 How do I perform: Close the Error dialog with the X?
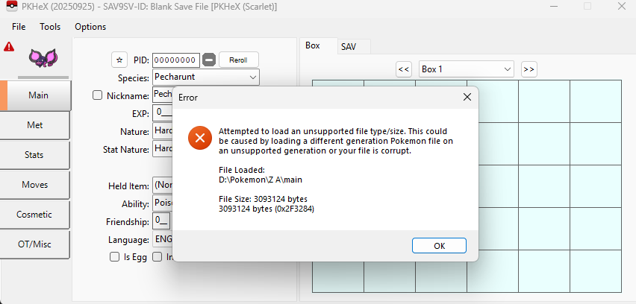tap(467, 97)
